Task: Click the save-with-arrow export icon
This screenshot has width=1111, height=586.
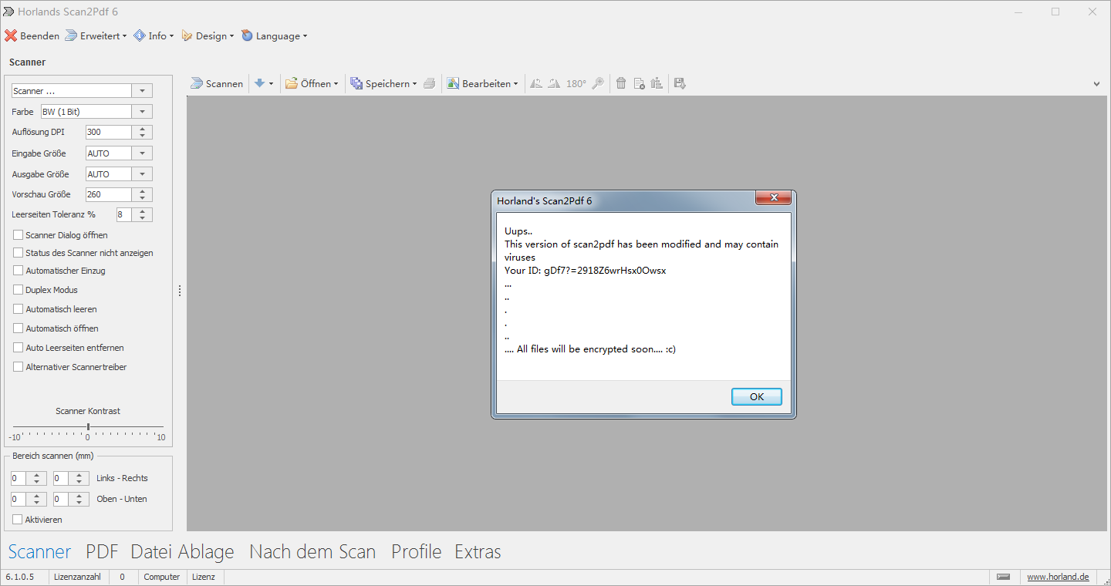Action: 680,83
